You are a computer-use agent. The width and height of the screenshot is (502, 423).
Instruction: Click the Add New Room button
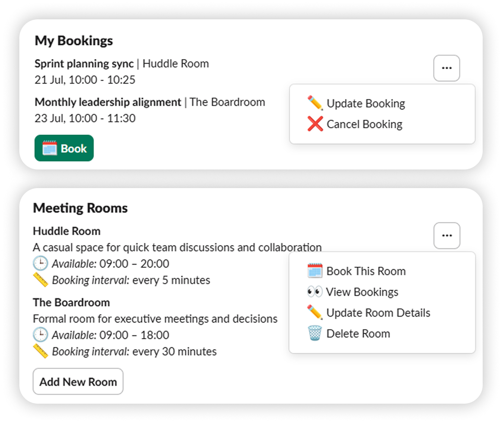[x=78, y=382]
